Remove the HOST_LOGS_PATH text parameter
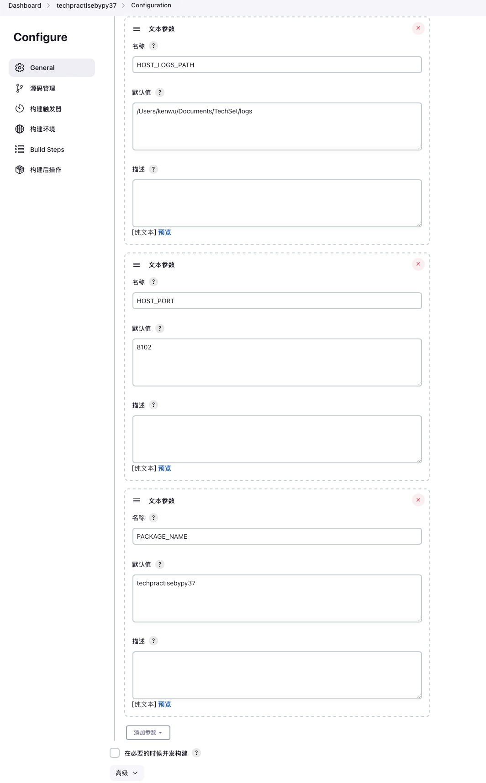The width and height of the screenshot is (486, 783). click(x=418, y=28)
